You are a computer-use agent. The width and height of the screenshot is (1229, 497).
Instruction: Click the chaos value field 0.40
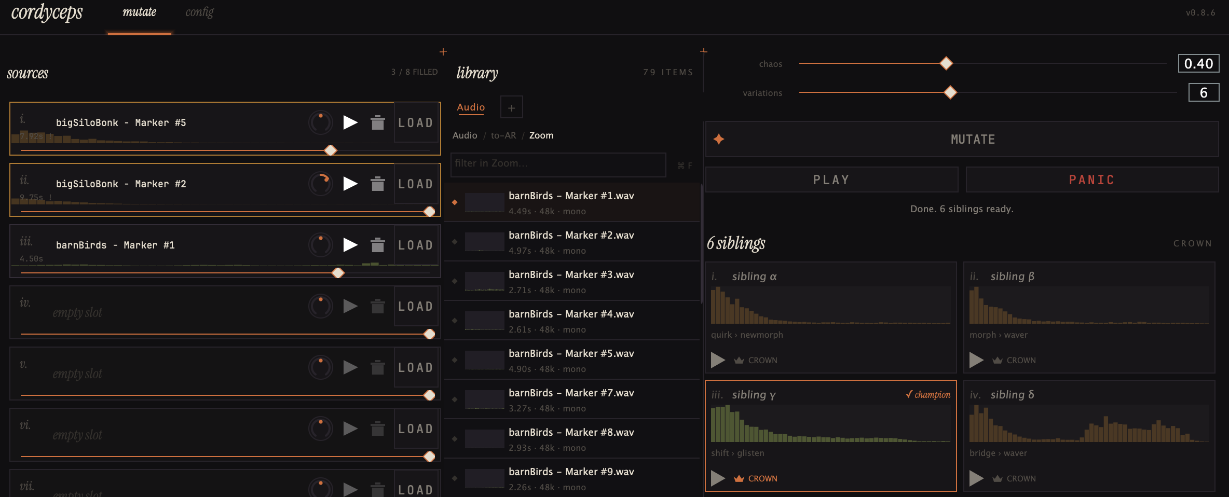[1198, 63]
